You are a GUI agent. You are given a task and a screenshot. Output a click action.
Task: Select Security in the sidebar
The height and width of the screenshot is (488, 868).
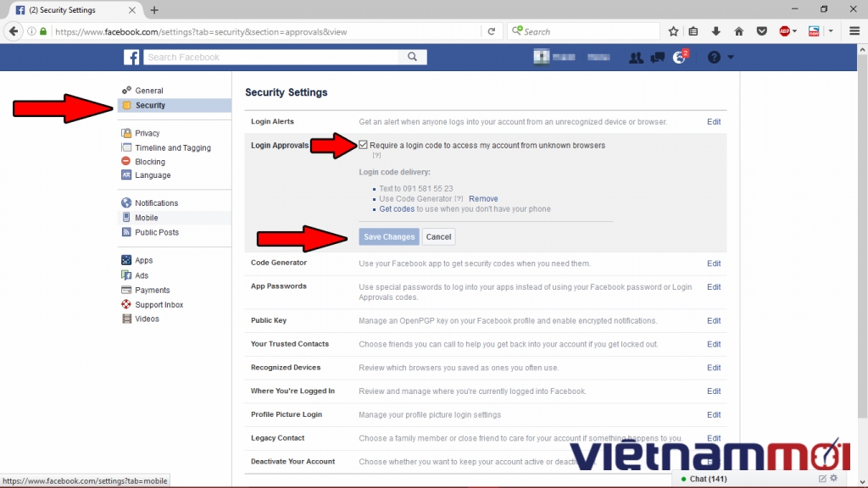175,105
